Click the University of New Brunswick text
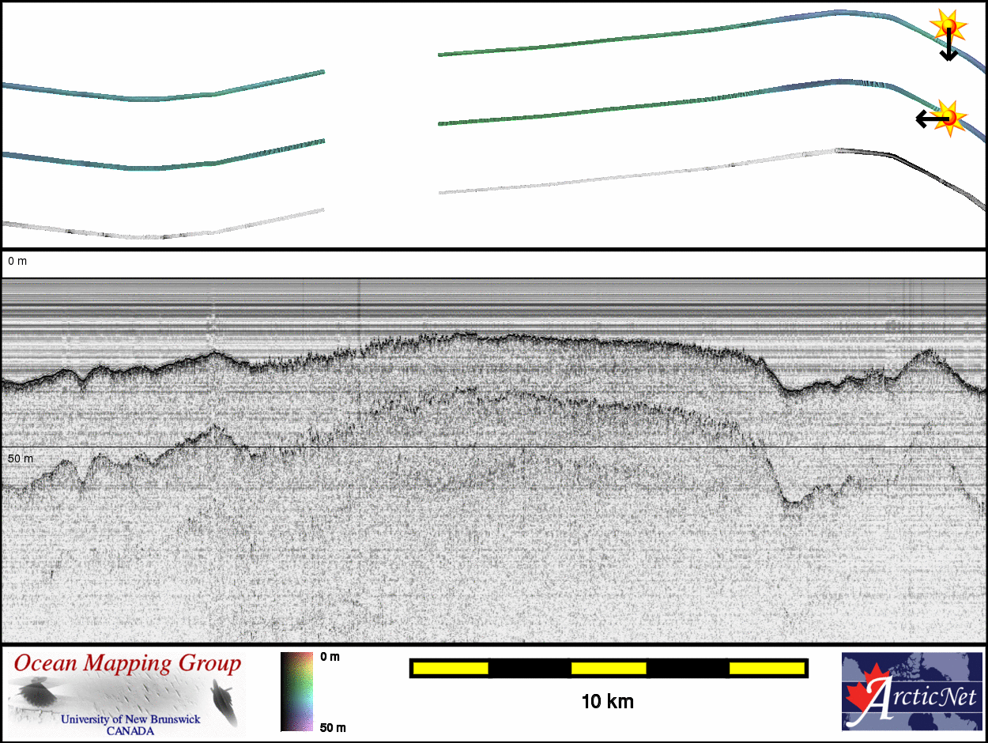The width and height of the screenshot is (988, 743). (x=130, y=719)
